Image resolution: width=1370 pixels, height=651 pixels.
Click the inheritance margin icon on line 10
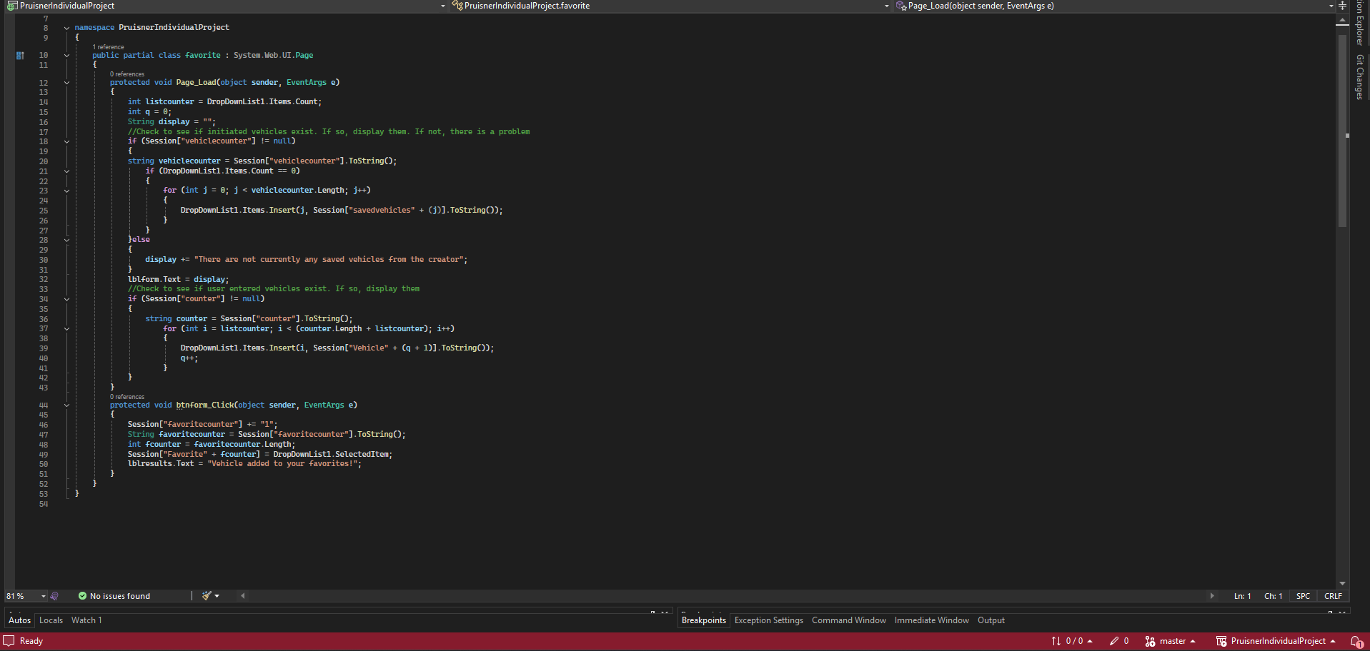20,55
